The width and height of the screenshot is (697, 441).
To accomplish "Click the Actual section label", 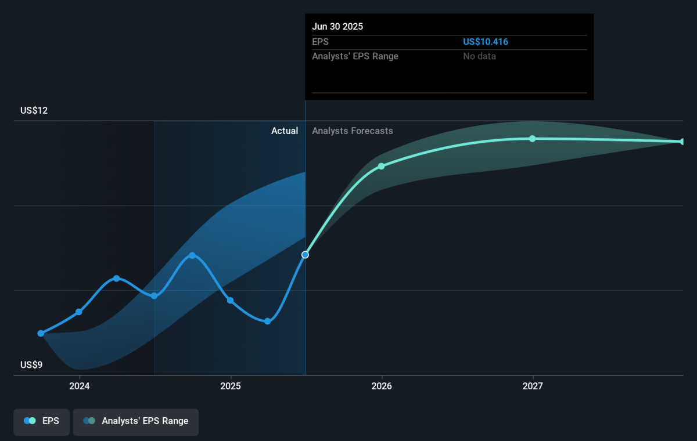I will tap(285, 131).
